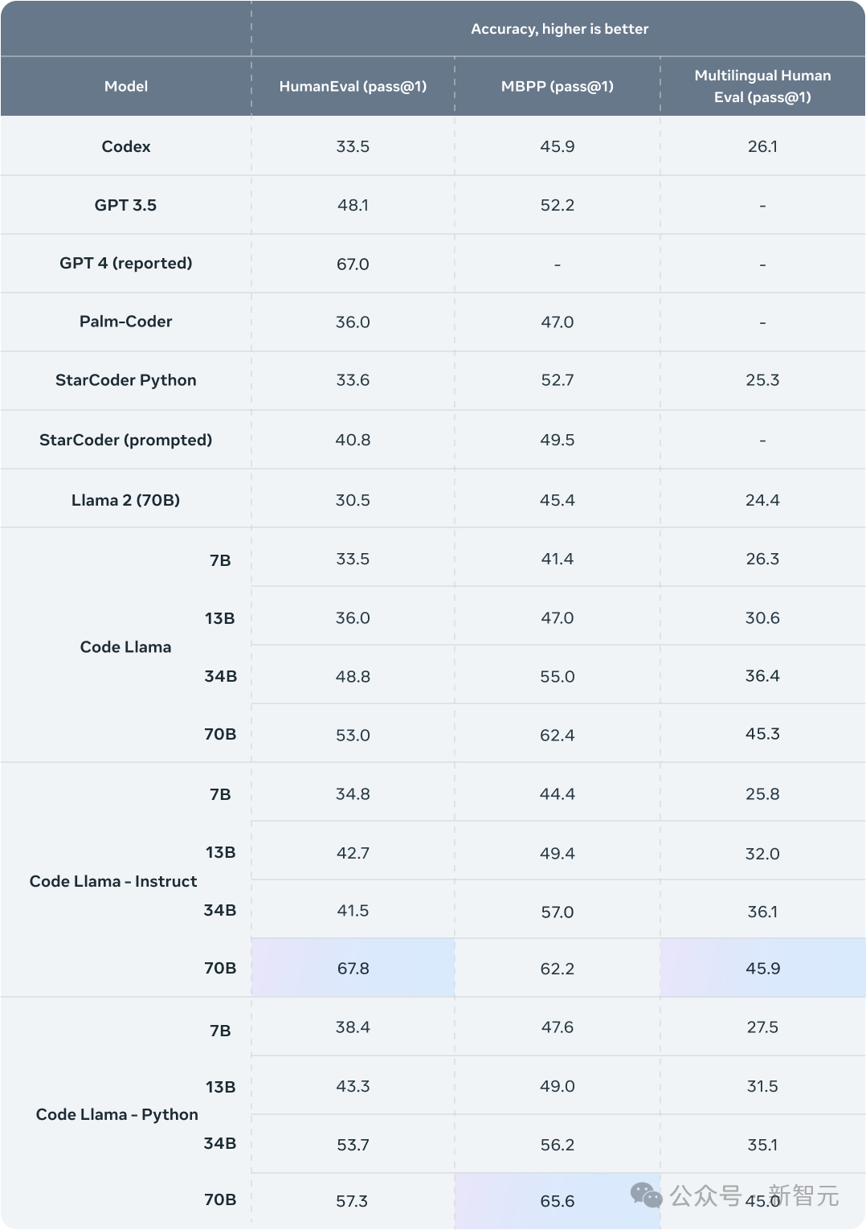Select the "Model" column header
This screenshot has width=866, height=1230.
pos(126,86)
